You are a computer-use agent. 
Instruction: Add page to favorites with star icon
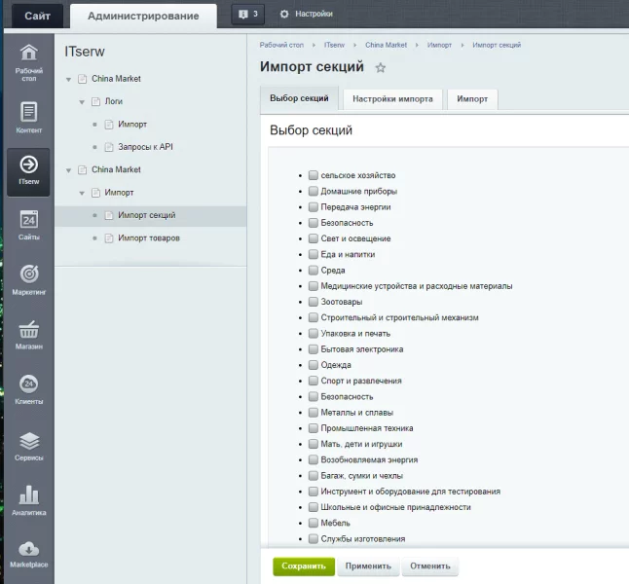(381, 68)
